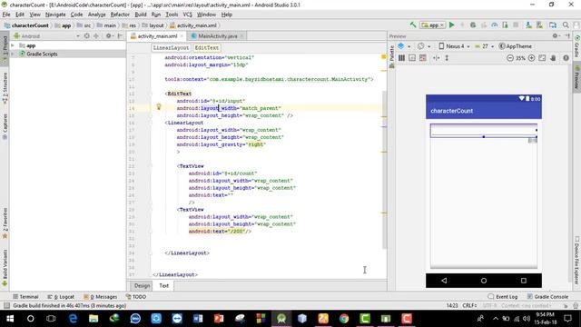
Task: Open the Gradle Console
Action: click(x=547, y=297)
